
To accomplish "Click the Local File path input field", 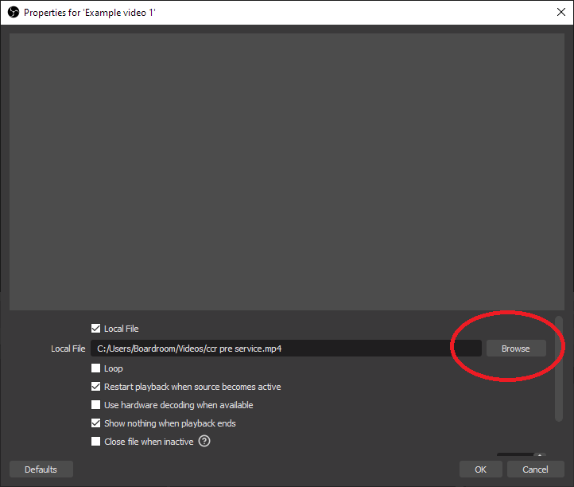I will (x=286, y=348).
